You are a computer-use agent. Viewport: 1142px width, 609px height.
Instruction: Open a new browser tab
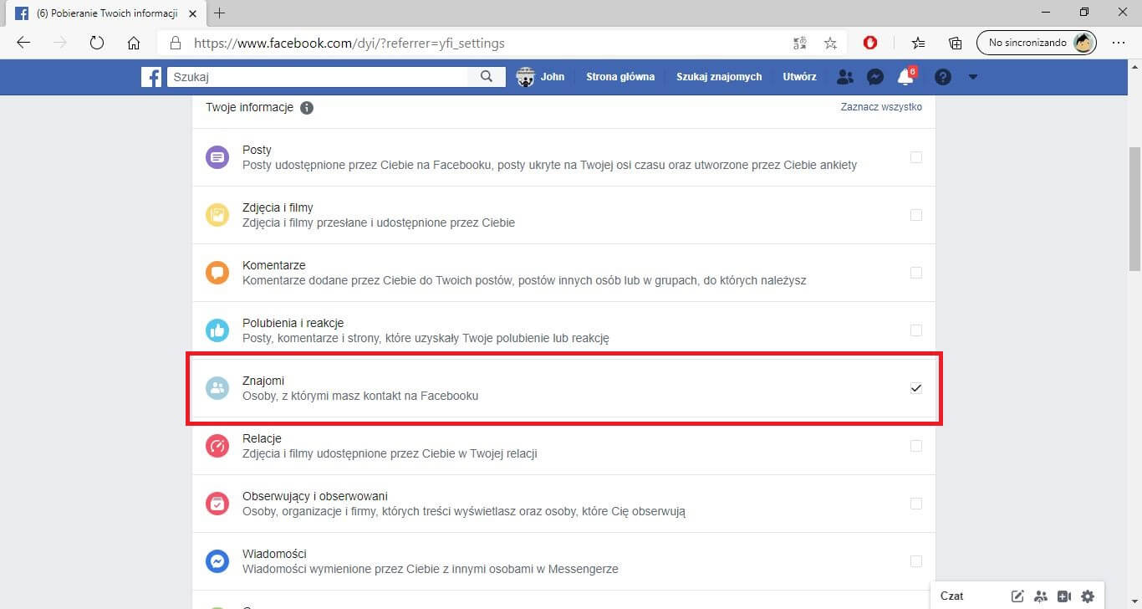(220, 13)
